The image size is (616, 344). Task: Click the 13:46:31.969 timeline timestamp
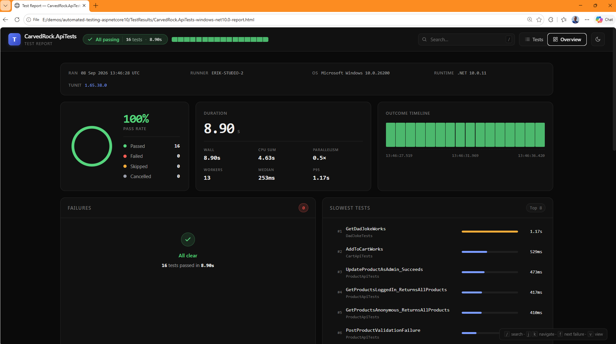[465, 156]
